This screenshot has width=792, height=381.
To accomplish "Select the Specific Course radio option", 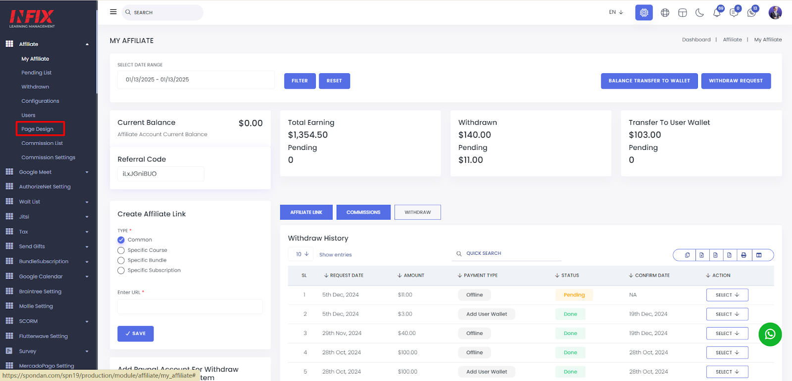I will pos(121,250).
